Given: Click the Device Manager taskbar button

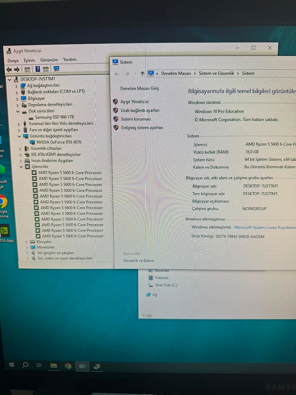Looking at the screenshot, I should point(96,367).
